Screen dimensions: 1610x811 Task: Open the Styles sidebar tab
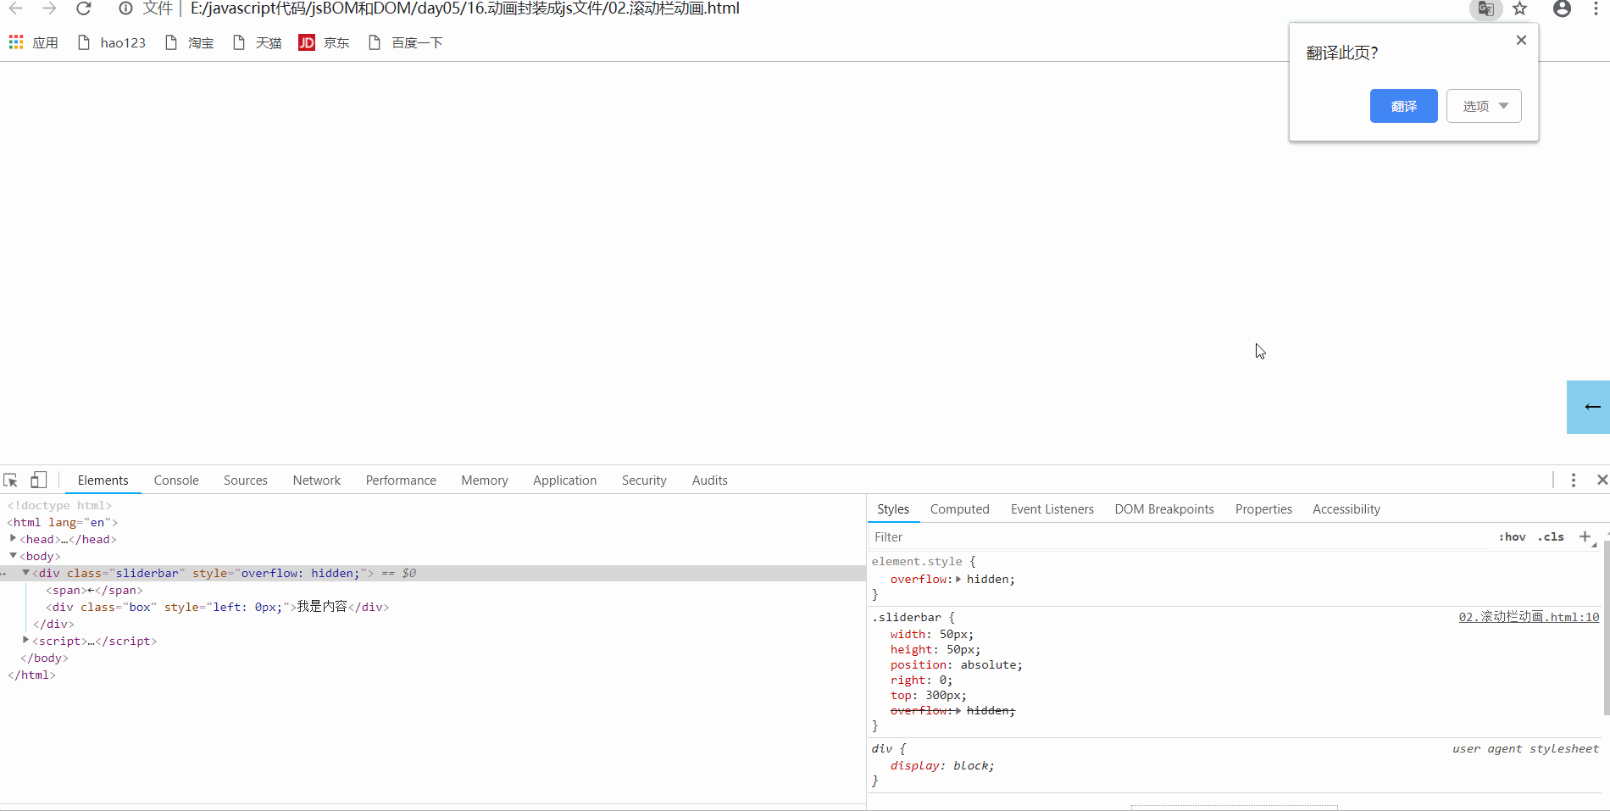click(x=893, y=509)
